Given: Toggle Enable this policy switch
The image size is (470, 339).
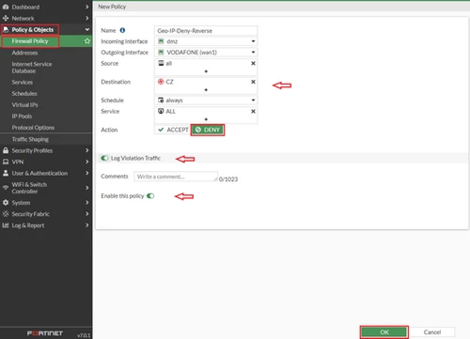Looking at the screenshot, I should pos(150,196).
